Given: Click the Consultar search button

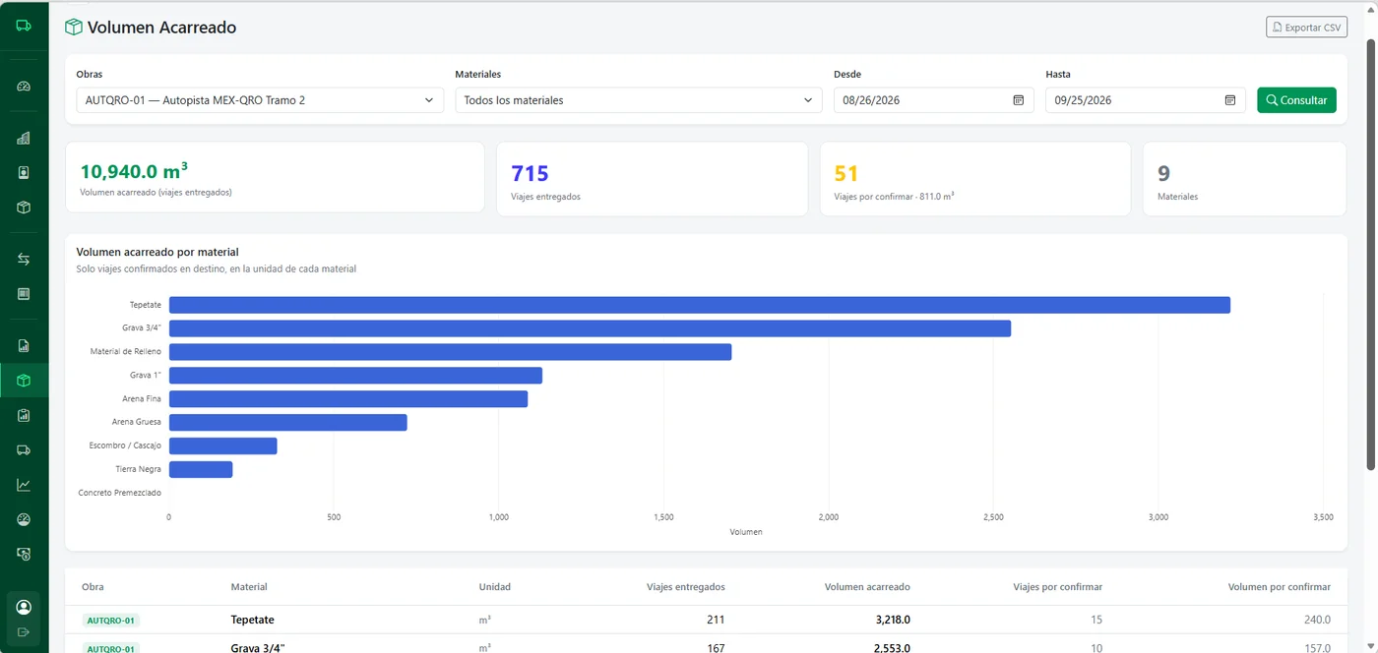Looking at the screenshot, I should (1296, 100).
